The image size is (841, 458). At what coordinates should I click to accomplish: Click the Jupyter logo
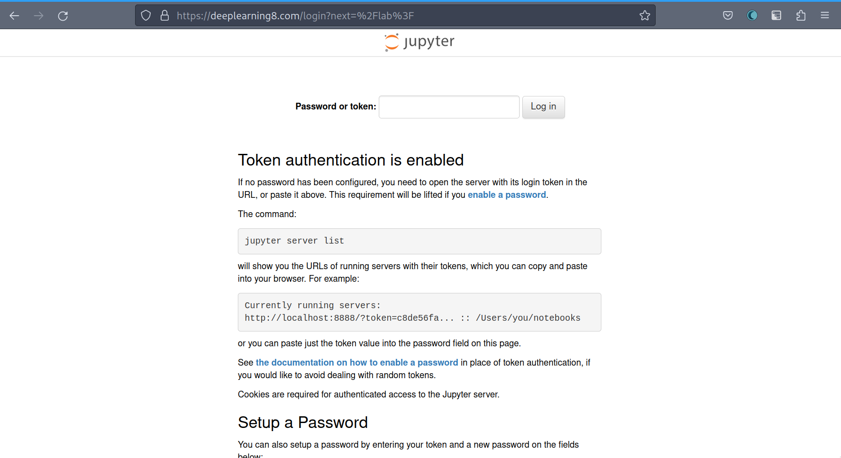coord(419,42)
